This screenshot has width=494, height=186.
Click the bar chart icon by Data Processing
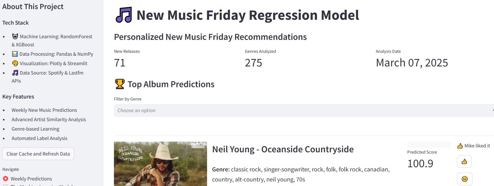(15, 54)
